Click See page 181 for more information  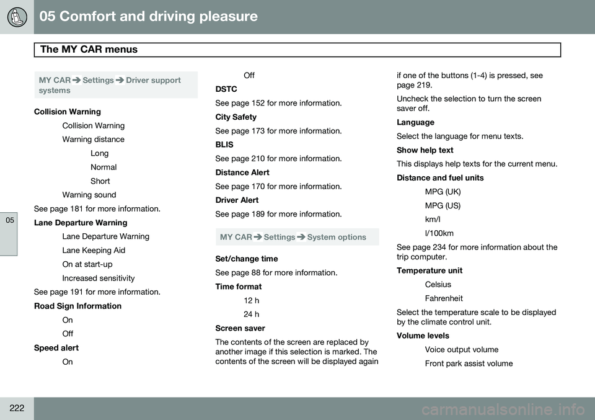tap(97, 209)
